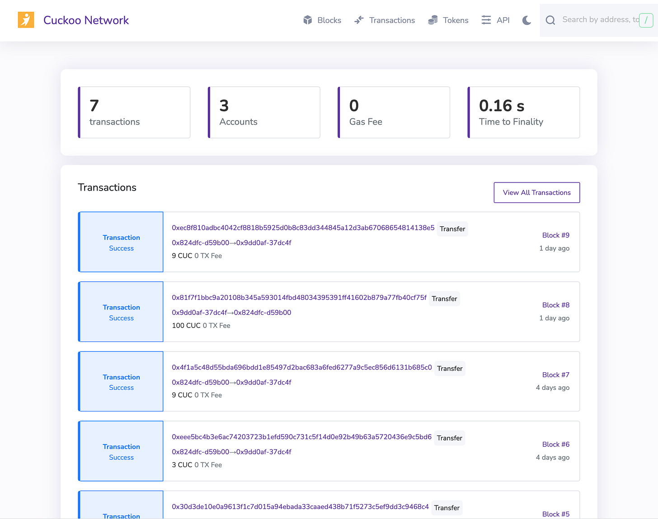The image size is (658, 519).
Task: Click sender address 0x824dfc-d59b00 in Block #9 row
Action: pos(201,243)
